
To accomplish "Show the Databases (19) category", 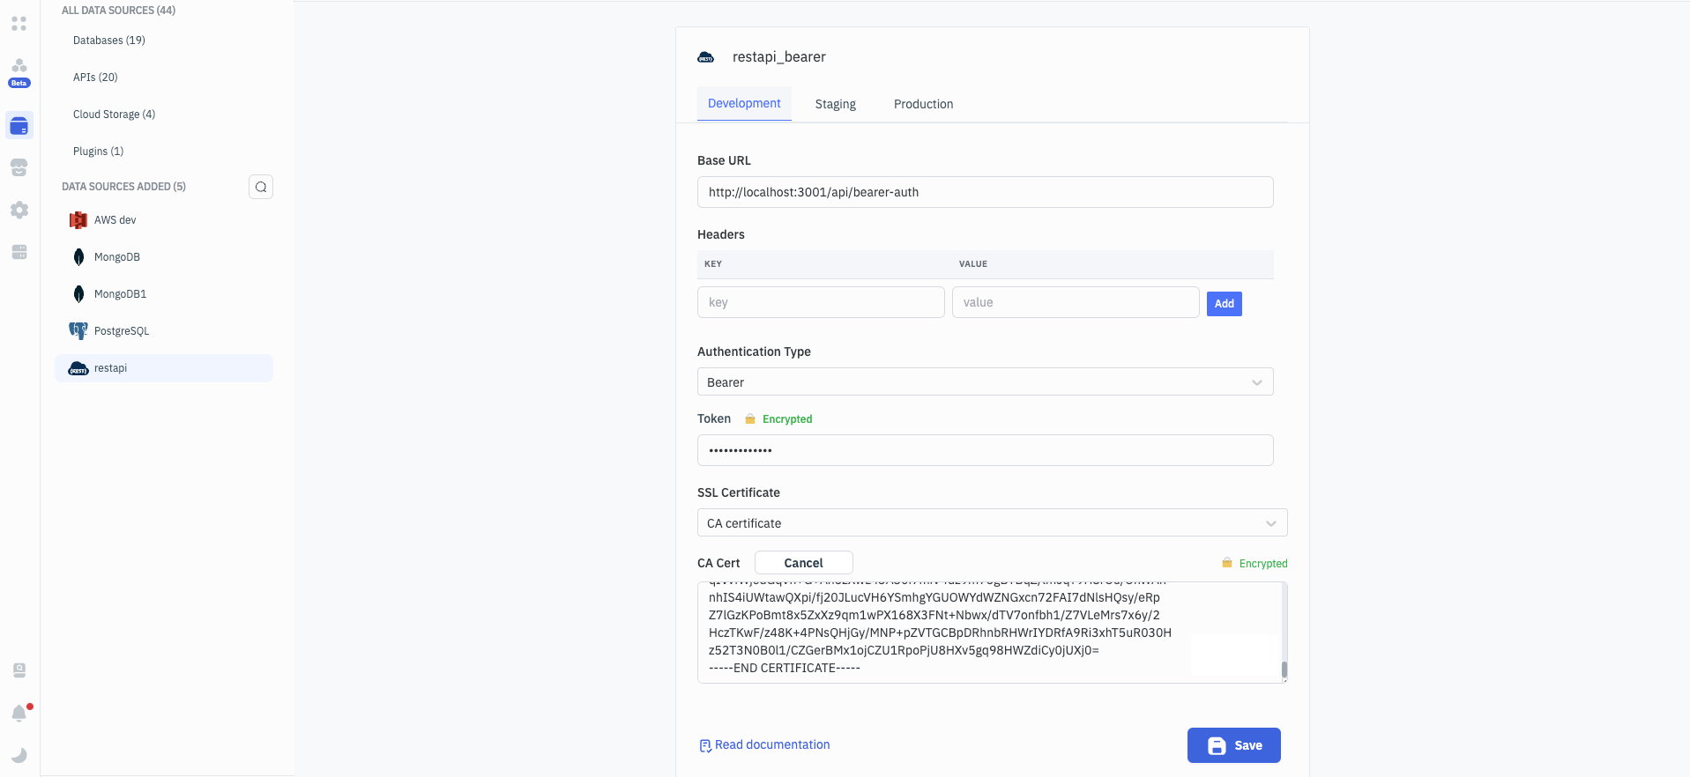I will (x=109, y=41).
